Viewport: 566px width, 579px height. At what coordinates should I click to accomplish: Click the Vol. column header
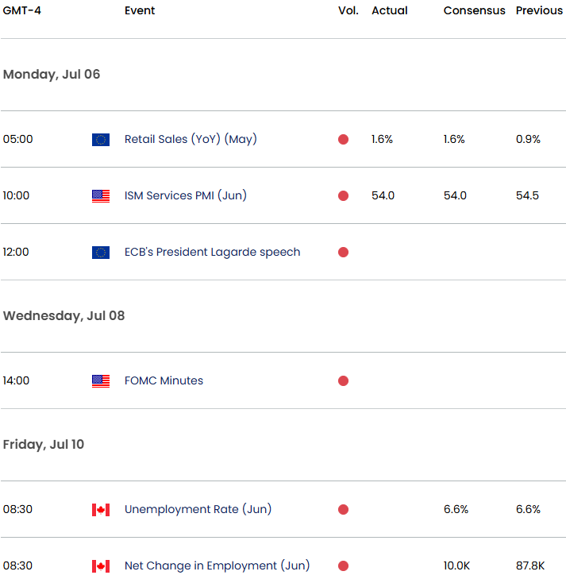pyautogui.click(x=348, y=10)
